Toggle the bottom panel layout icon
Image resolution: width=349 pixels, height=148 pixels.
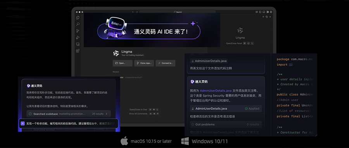coord(264,12)
